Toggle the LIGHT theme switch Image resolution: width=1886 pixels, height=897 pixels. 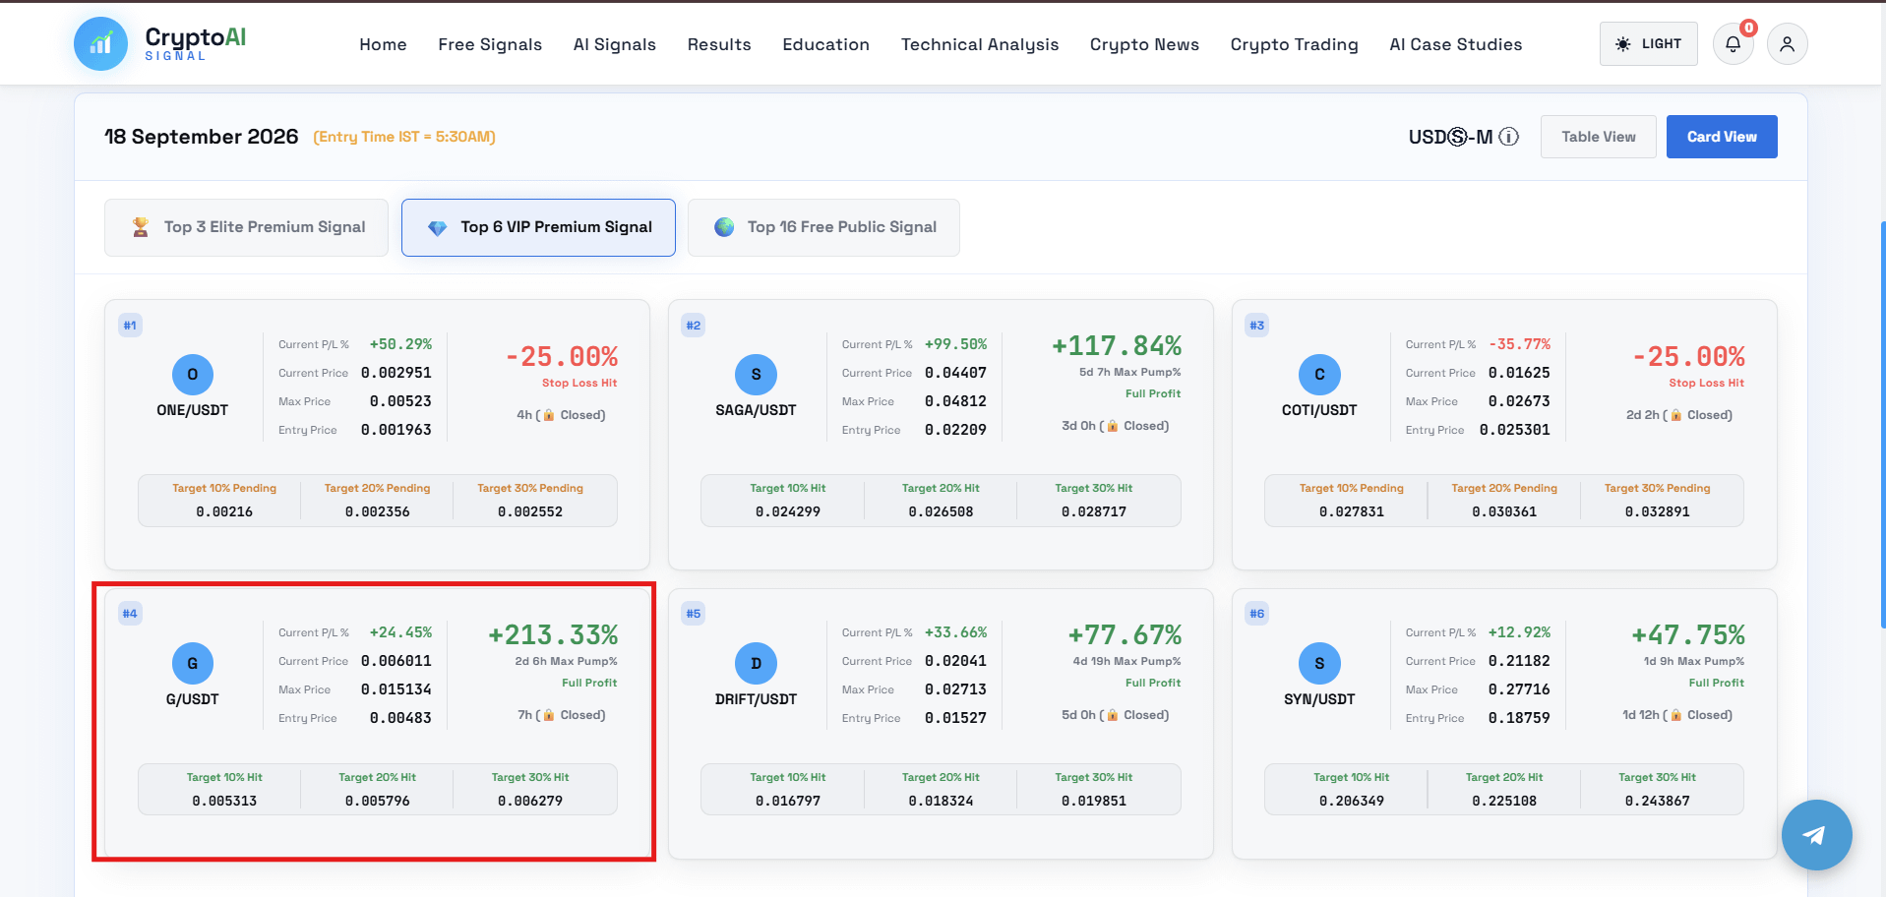pyautogui.click(x=1648, y=44)
